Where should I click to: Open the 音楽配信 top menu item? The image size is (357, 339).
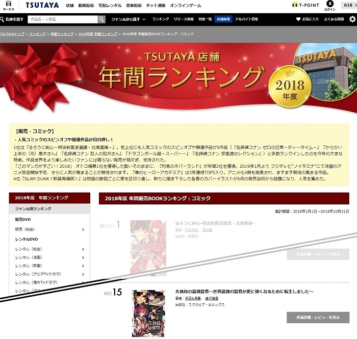pos(134,6)
